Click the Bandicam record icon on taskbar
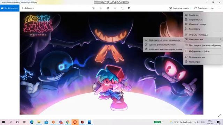223x125 pixels. pyautogui.click(x=82, y=122)
